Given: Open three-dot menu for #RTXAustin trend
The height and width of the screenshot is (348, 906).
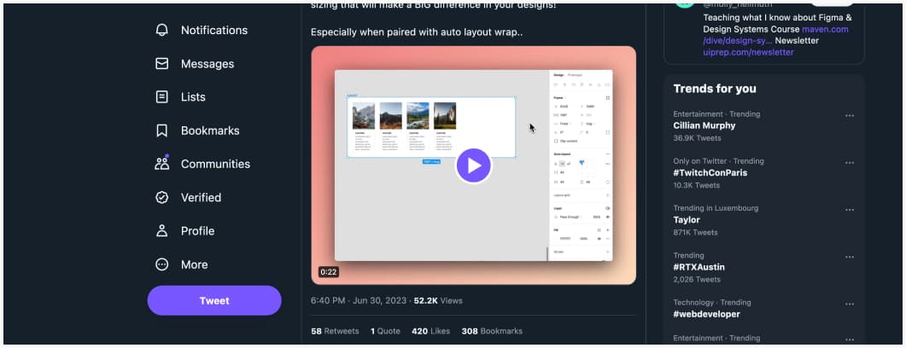Looking at the screenshot, I should tap(849, 257).
